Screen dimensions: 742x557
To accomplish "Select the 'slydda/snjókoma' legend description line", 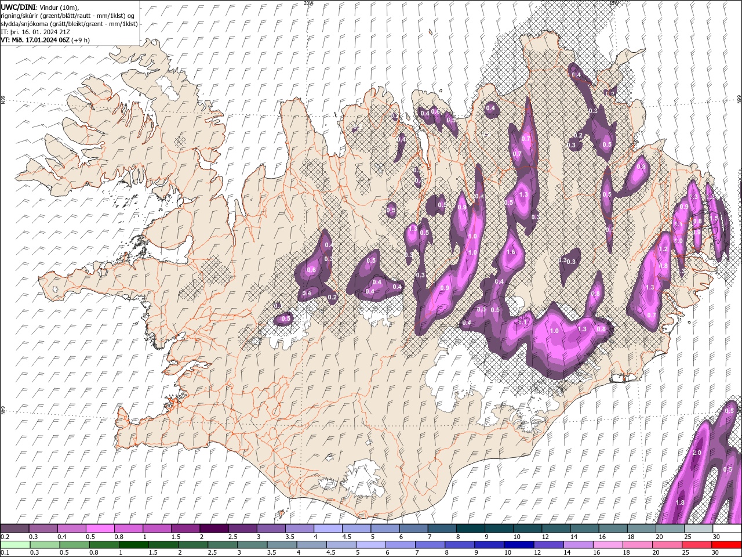I will 69,24.
